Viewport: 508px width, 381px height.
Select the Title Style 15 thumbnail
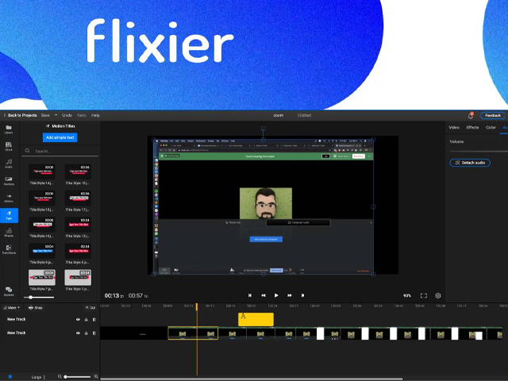pos(78,171)
